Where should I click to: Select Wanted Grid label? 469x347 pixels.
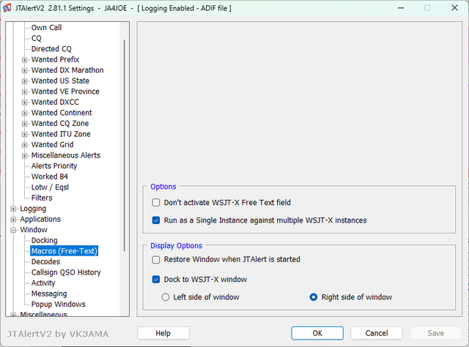[x=52, y=145]
